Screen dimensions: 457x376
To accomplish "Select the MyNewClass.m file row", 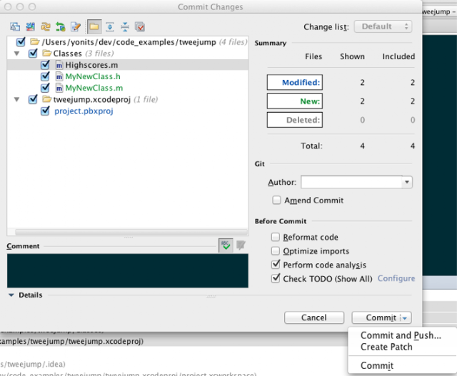I will click(128, 88).
